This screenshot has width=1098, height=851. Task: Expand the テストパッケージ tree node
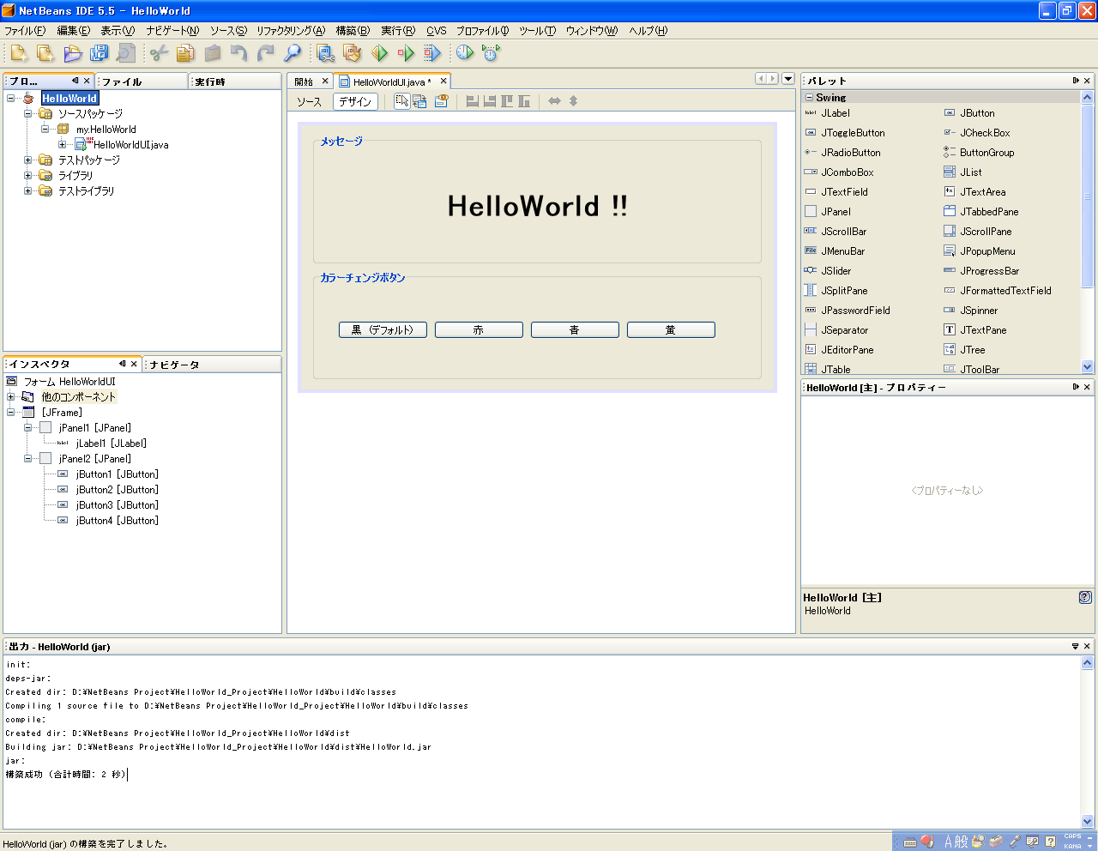pyautogui.click(x=28, y=160)
